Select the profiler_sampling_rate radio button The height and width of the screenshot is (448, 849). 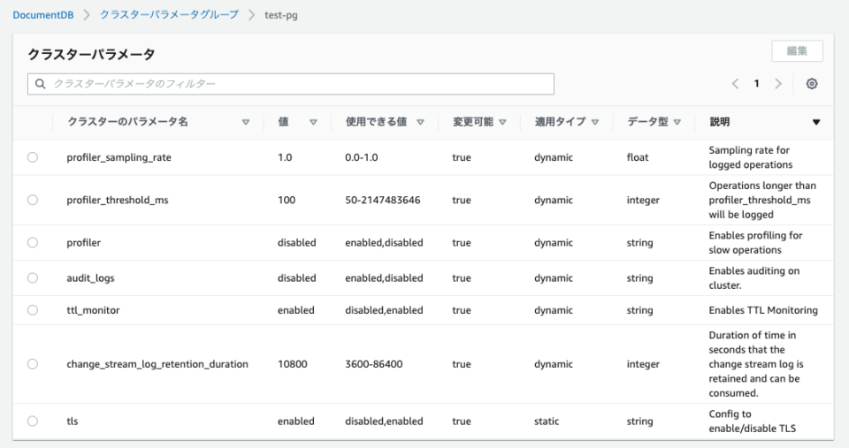click(x=33, y=157)
